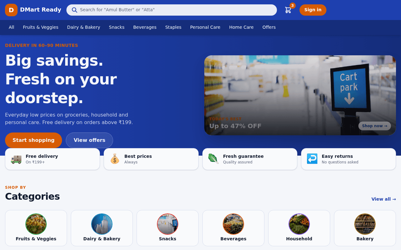Go to Offers in the navigation bar
The image size is (401, 250).
pyautogui.click(x=269, y=27)
